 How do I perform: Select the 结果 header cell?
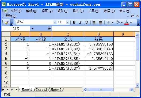tap(99, 39)
